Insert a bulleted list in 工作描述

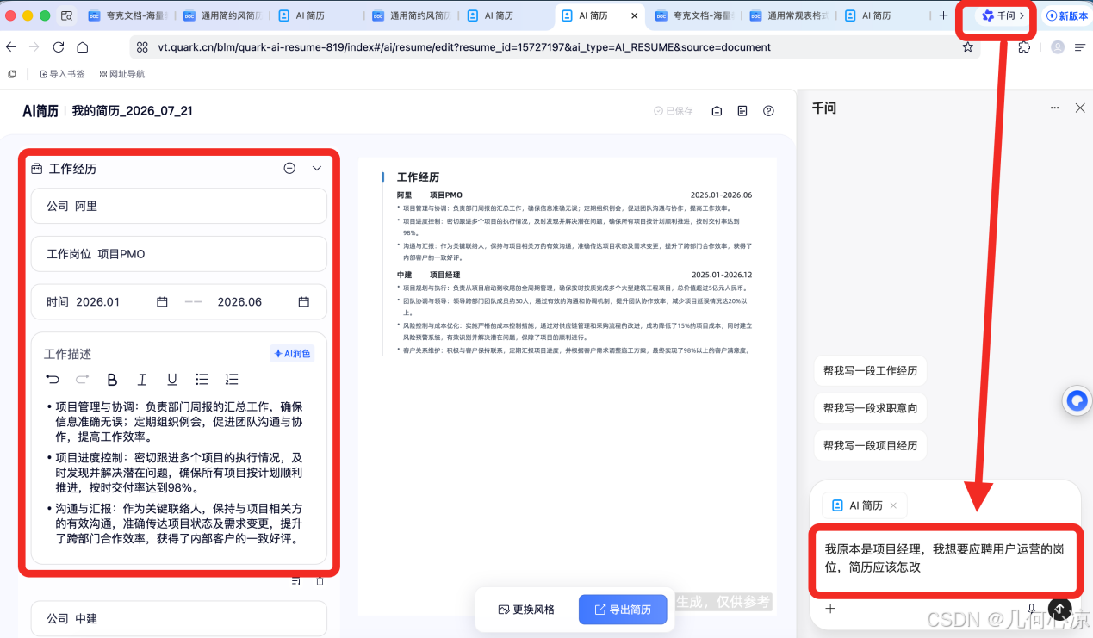tap(202, 379)
